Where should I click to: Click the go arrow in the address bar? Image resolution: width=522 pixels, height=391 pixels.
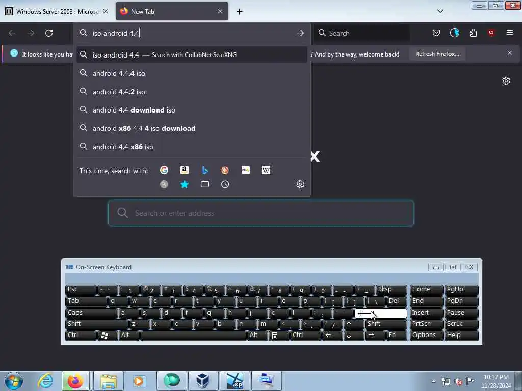click(300, 33)
